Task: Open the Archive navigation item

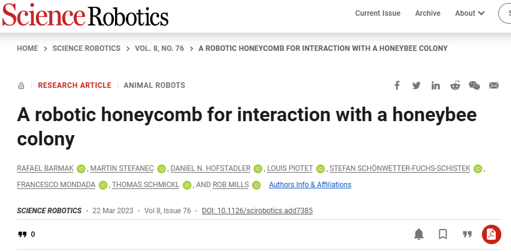Action: pyautogui.click(x=427, y=13)
